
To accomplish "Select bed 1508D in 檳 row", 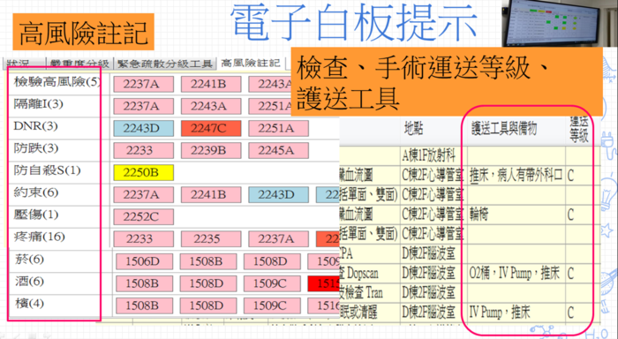I will (208, 305).
